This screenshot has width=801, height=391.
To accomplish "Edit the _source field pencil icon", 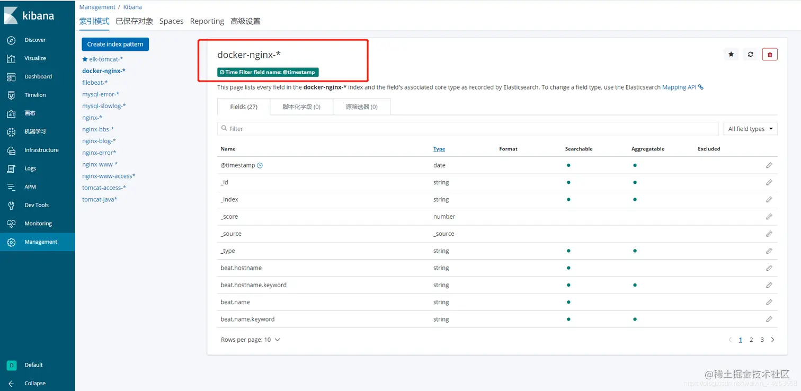I will click(769, 234).
